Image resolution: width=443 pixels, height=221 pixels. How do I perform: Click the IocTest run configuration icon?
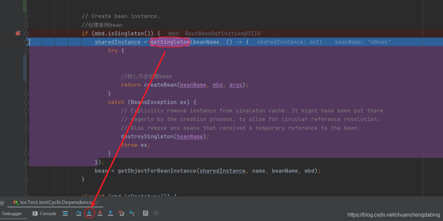(16, 202)
